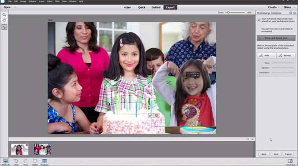Open the Organizer
The width and height of the screenshot is (298, 166).
pos(44,162)
